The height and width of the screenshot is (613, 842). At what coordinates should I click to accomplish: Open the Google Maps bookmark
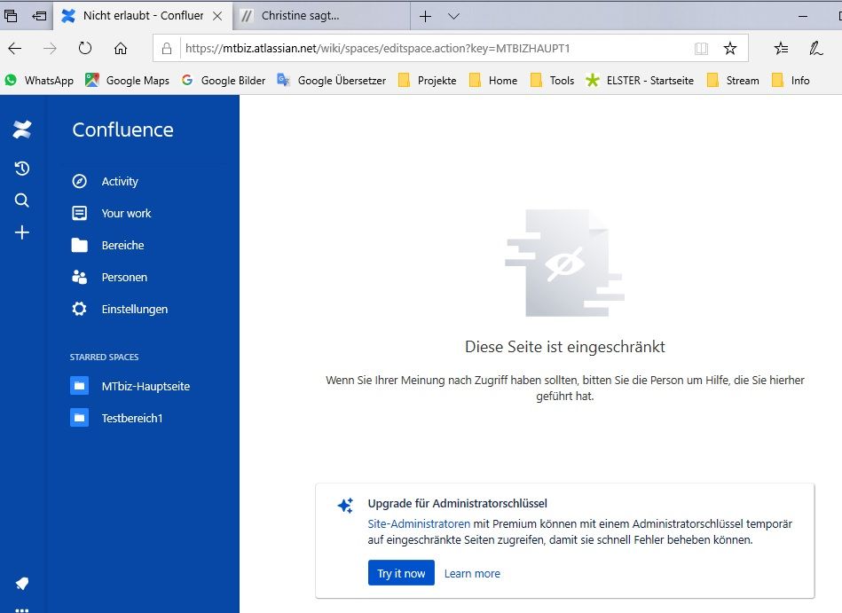coord(127,81)
